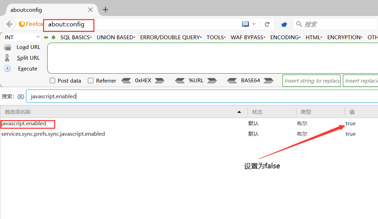Open WAF BYPASS menu

(x=248, y=37)
